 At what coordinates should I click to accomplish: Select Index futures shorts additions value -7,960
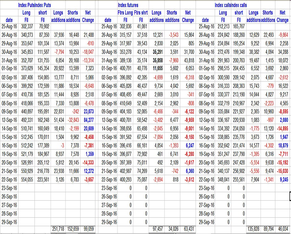(172, 60)
